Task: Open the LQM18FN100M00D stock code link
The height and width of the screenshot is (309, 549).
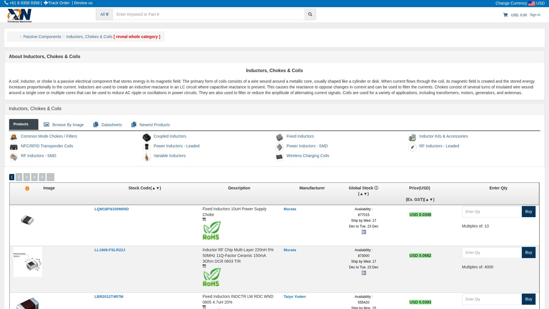Action: coord(112,209)
